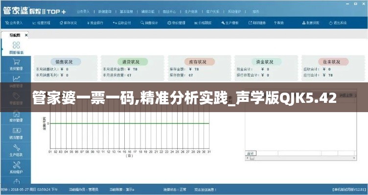Click the green zero line on chart

tap(130, 123)
